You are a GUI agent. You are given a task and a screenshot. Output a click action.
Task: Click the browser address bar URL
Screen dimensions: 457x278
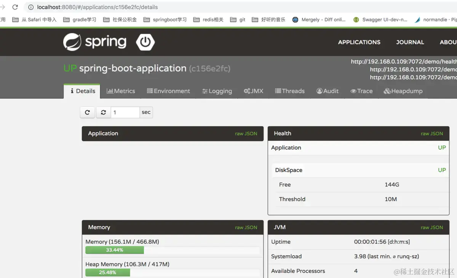click(x=97, y=7)
